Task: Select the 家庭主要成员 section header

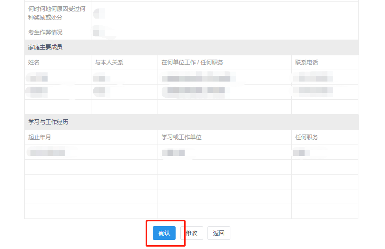Action: (45, 47)
